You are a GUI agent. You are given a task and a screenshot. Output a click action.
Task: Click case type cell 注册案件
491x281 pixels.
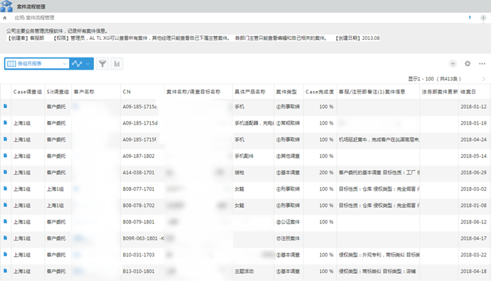287,238
